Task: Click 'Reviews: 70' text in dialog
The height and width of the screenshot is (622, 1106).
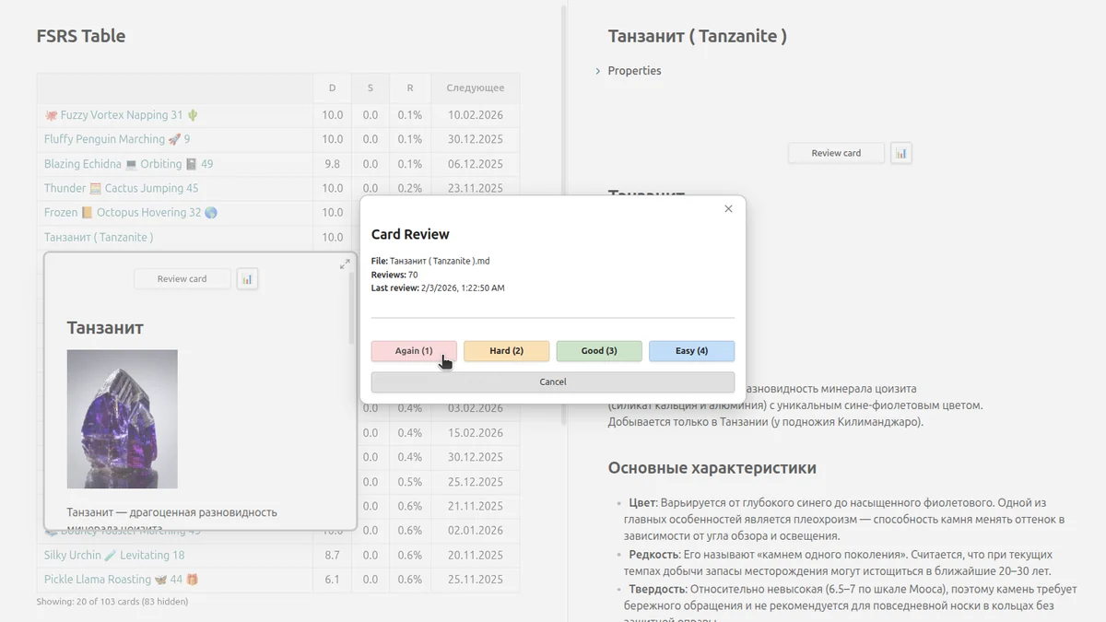Action: 394,275
